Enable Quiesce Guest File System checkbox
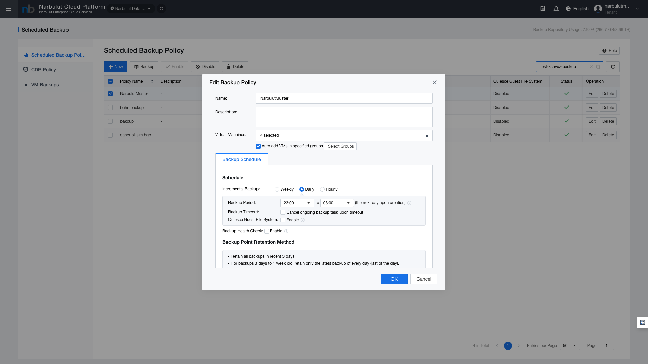 [x=283, y=220]
